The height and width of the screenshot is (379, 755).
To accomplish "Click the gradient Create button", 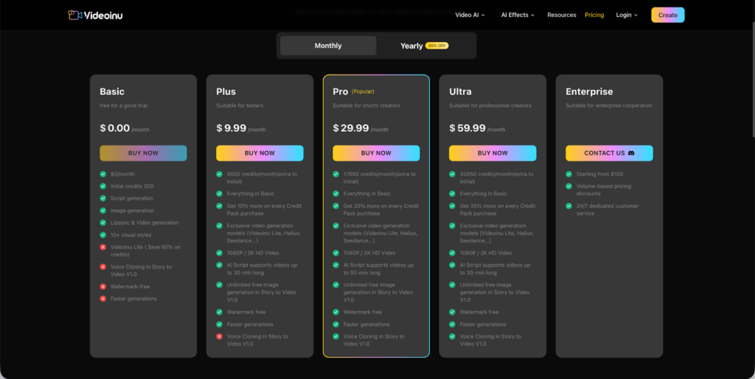I will (667, 15).
